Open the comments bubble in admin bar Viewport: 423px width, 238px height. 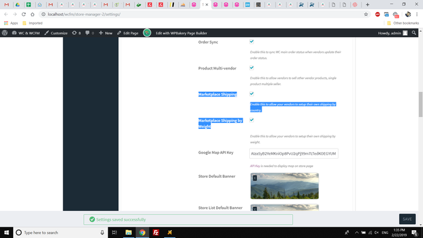point(90,33)
